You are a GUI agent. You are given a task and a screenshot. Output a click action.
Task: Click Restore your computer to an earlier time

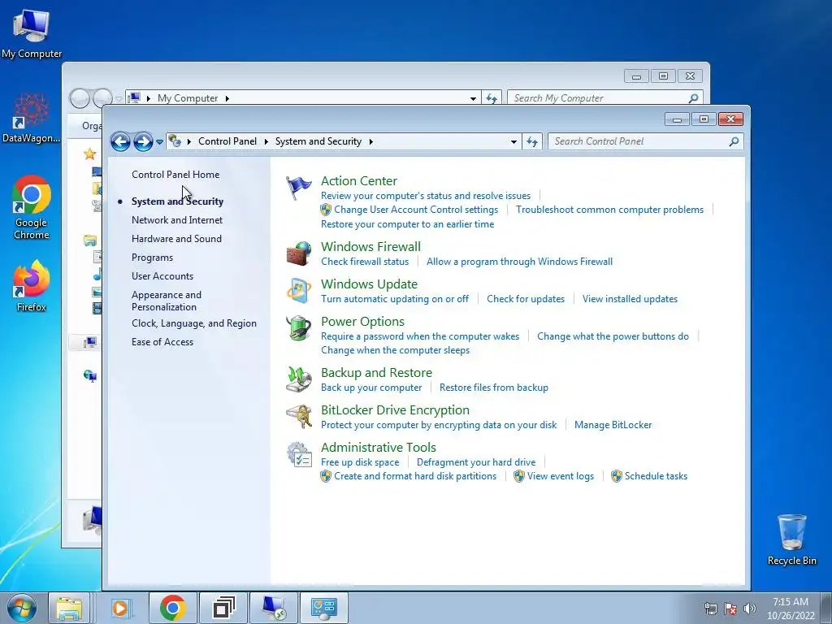[408, 224]
